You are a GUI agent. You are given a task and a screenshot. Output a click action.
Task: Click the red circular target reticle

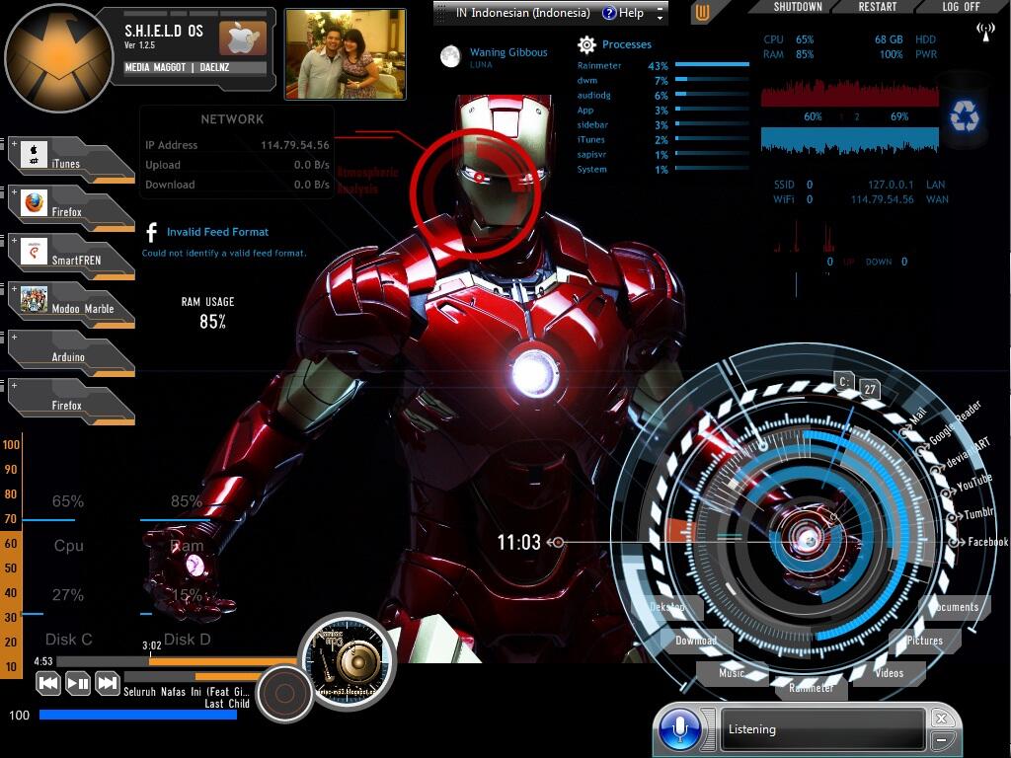[x=476, y=193]
